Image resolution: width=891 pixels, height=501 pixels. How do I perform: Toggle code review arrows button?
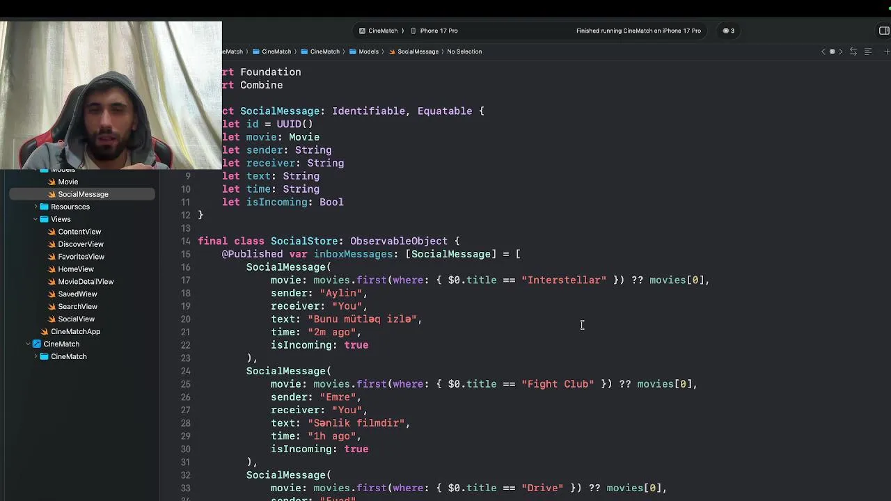coord(853,51)
